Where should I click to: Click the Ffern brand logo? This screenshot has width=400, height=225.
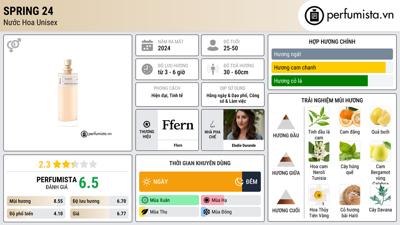(x=178, y=125)
